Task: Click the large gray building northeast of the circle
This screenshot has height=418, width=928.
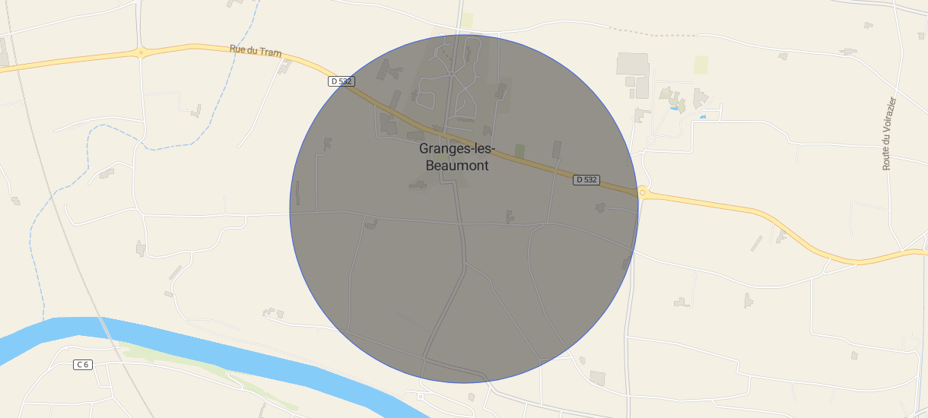Action: coord(632,64)
